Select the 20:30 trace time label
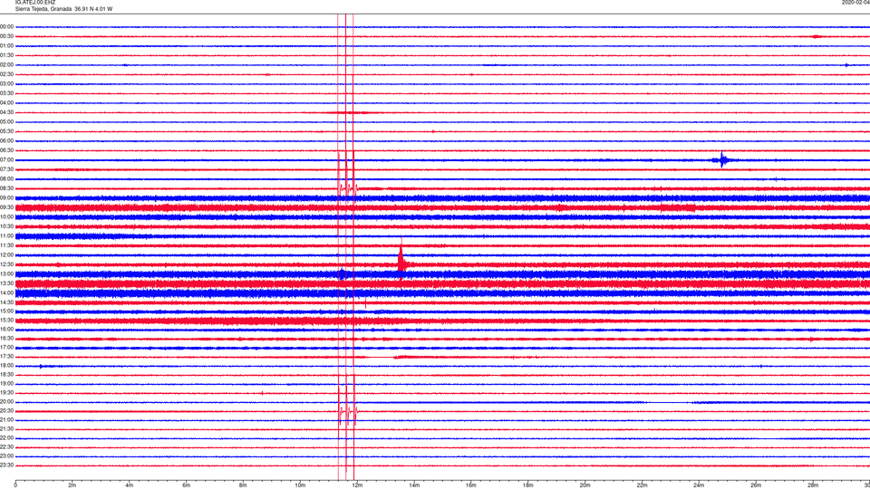The width and height of the screenshot is (870, 489). (7, 411)
